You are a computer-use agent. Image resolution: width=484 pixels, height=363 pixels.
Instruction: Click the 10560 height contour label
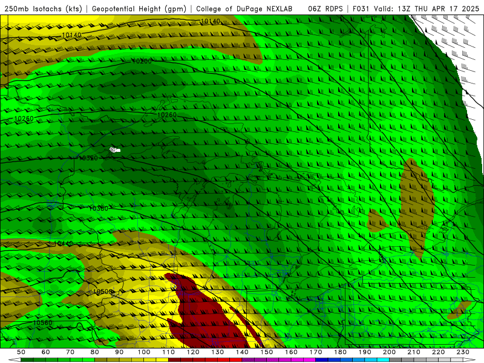pyautogui.click(x=42, y=322)
